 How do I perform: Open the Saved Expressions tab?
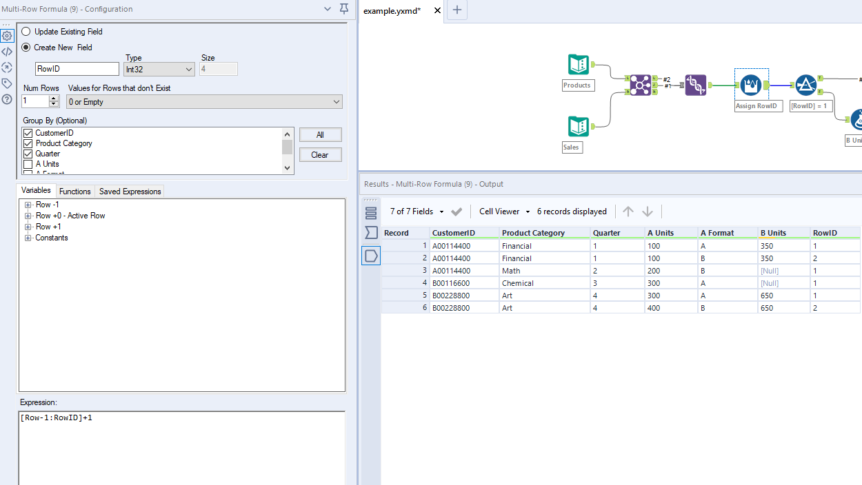pos(130,191)
